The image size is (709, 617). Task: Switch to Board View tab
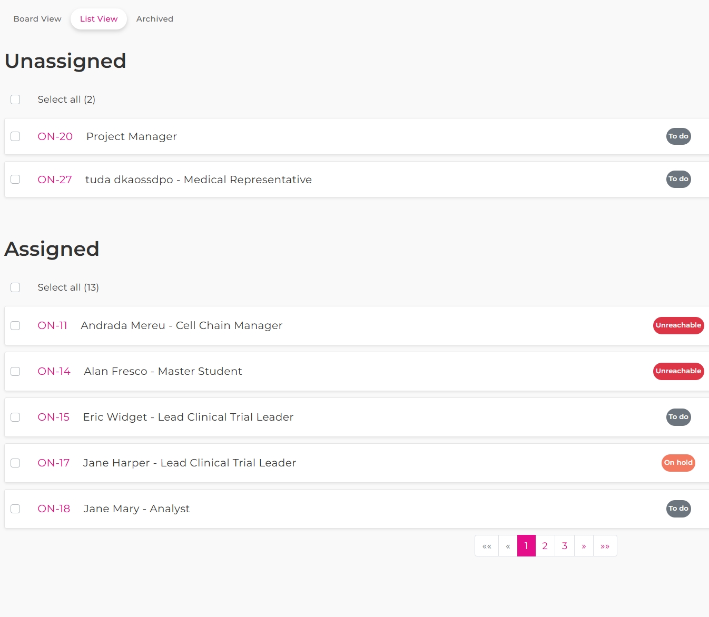[37, 19]
